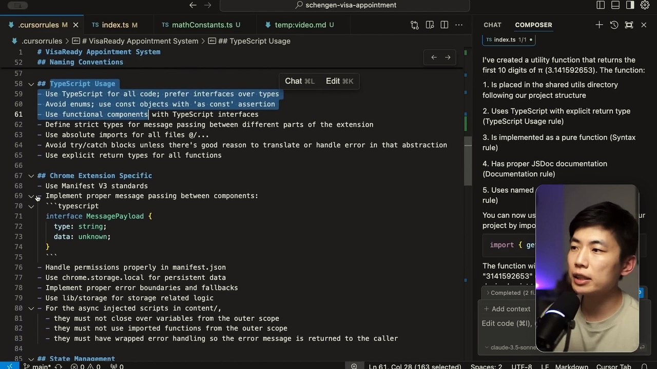Open the index.ts 1/1 file chip
This screenshot has width=657, height=369.
[x=509, y=39]
